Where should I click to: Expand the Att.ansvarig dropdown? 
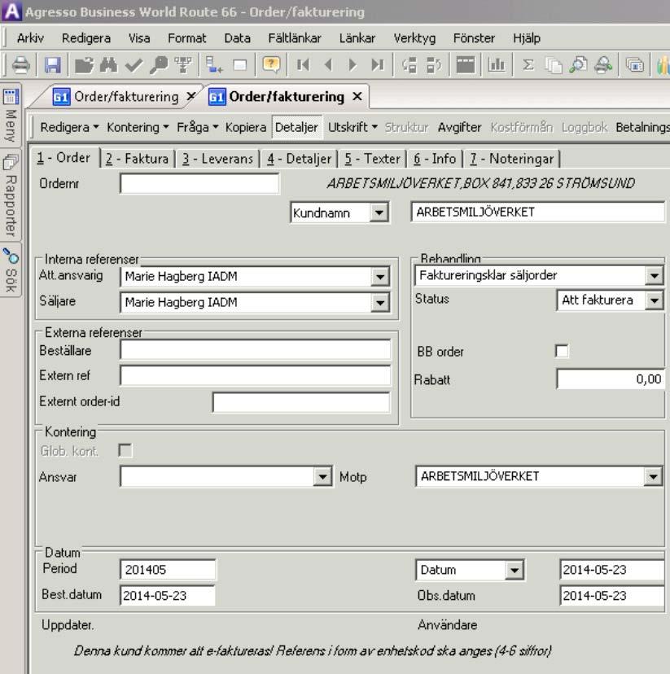tap(380, 277)
